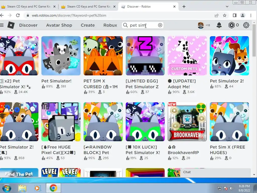Click the volume speaker tray icon
This screenshot has width=257, height=193.
231,188
